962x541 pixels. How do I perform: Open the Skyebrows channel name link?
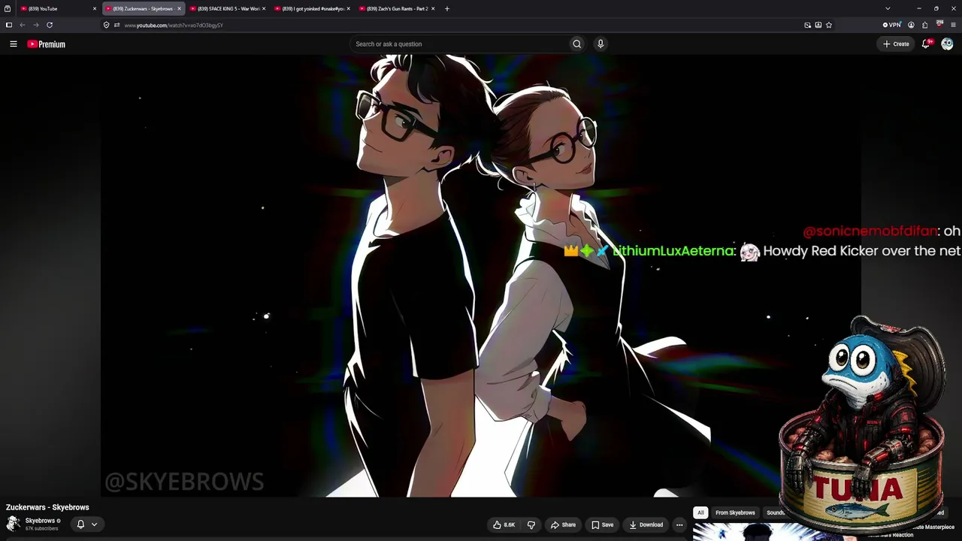pyautogui.click(x=40, y=521)
